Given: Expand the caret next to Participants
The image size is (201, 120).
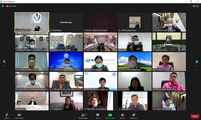Looking at the screenshot, I should tap(90, 115).
